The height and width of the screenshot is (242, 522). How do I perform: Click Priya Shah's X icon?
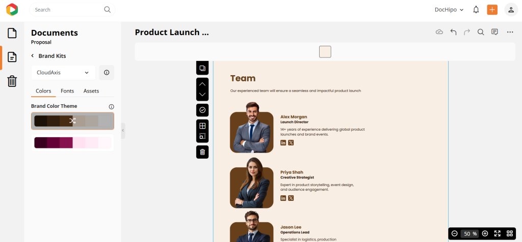coord(291,198)
